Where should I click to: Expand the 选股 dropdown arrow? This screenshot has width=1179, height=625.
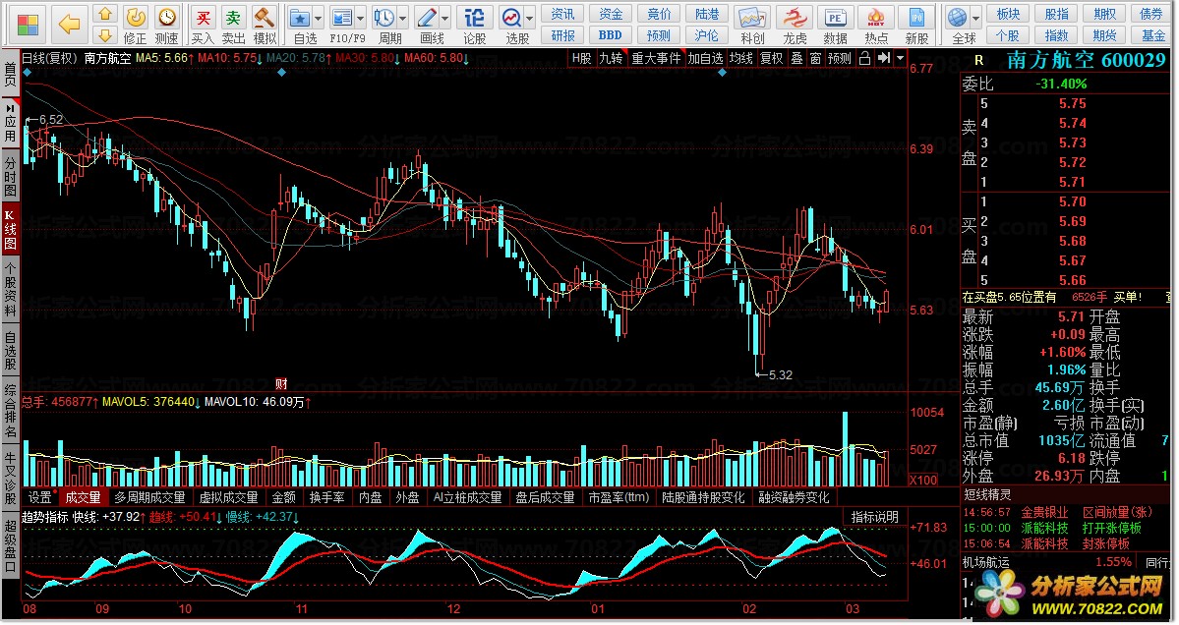[x=530, y=18]
